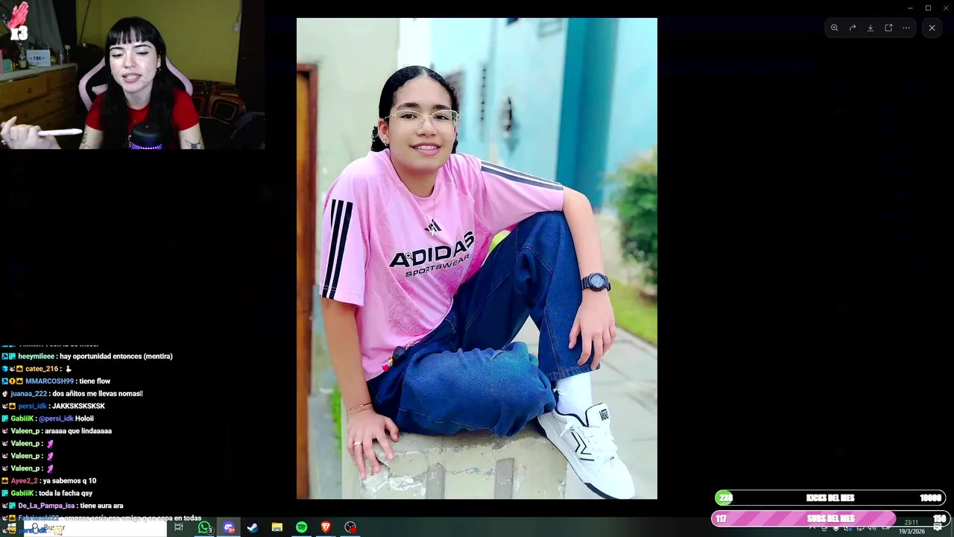Open image in external window icon

888,28
